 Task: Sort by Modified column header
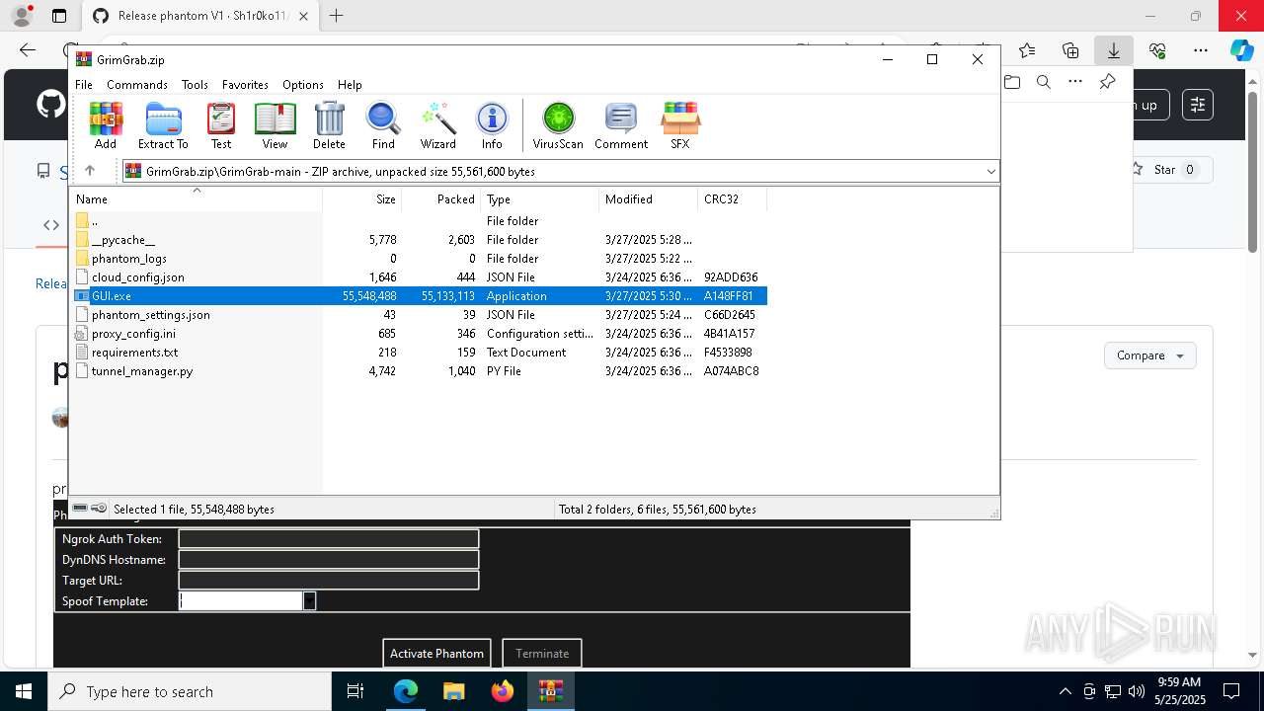coord(649,198)
